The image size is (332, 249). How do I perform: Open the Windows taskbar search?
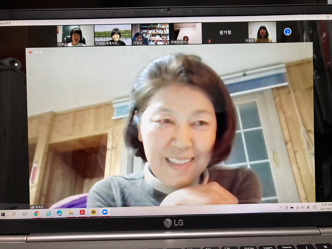(14, 214)
